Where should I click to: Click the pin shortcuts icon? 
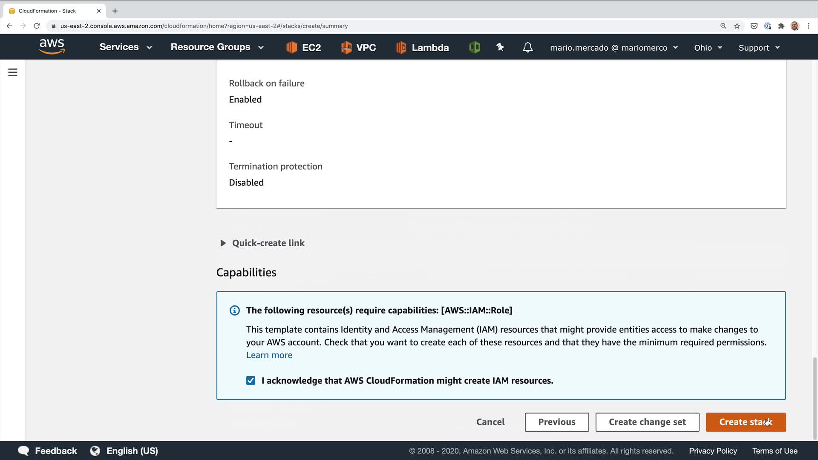pyautogui.click(x=500, y=47)
